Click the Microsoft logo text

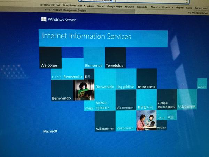coord(51,132)
